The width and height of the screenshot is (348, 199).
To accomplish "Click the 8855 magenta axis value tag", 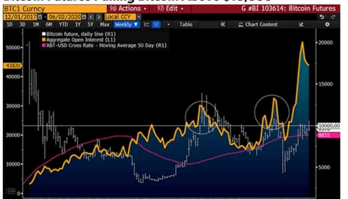I will pyautogui.click(x=328, y=135).
